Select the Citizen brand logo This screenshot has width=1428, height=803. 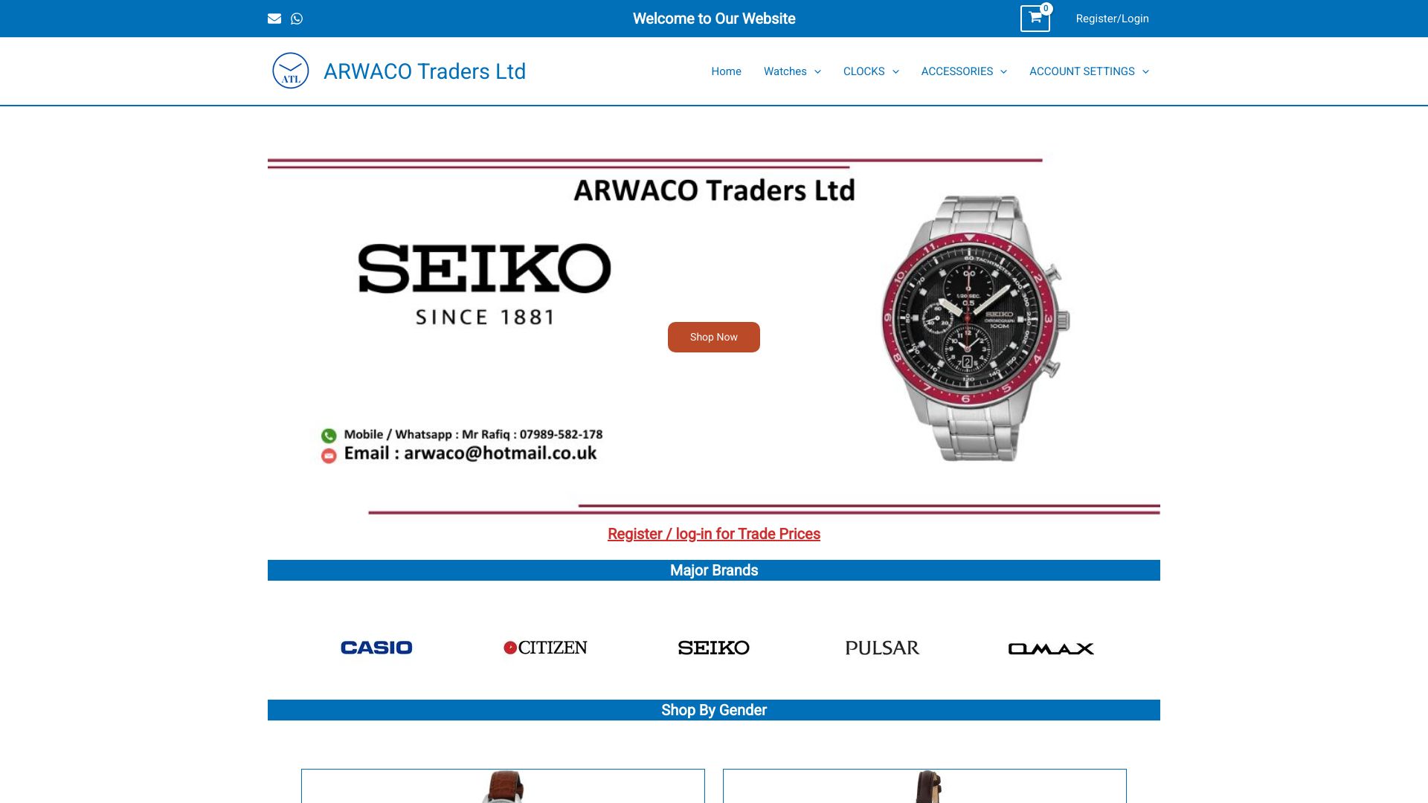point(545,648)
